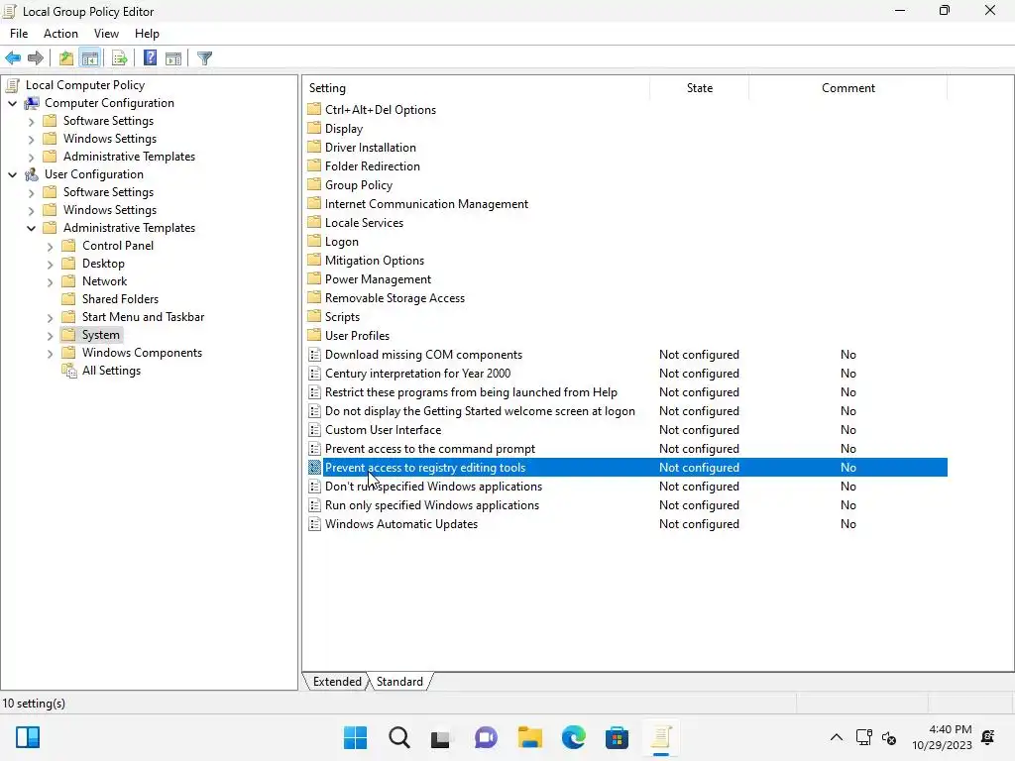The width and height of the screenshot is (1015, 761).
Task: Switch to the Standard tab
Action: (x=399, y=682)
